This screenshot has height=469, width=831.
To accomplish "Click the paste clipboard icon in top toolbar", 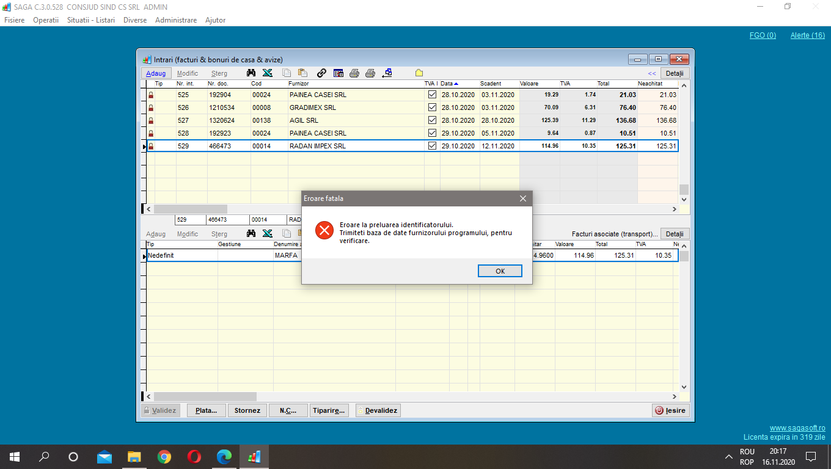I will tap(302, 73).
